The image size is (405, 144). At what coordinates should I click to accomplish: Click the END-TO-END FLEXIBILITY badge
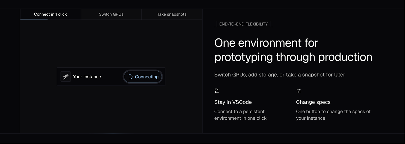(243, 24)
